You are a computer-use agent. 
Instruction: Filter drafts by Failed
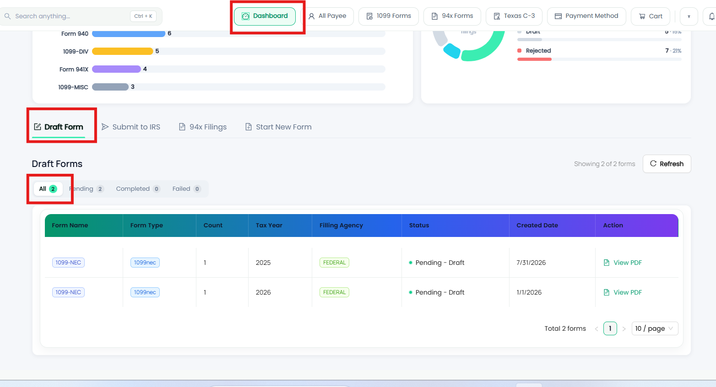coord(187,189)
